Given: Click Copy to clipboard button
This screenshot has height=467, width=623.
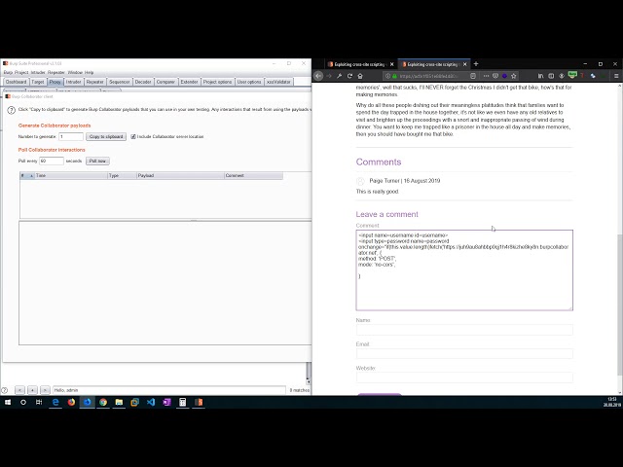Looking at the screenshot, I should click(x=106, y=136).
